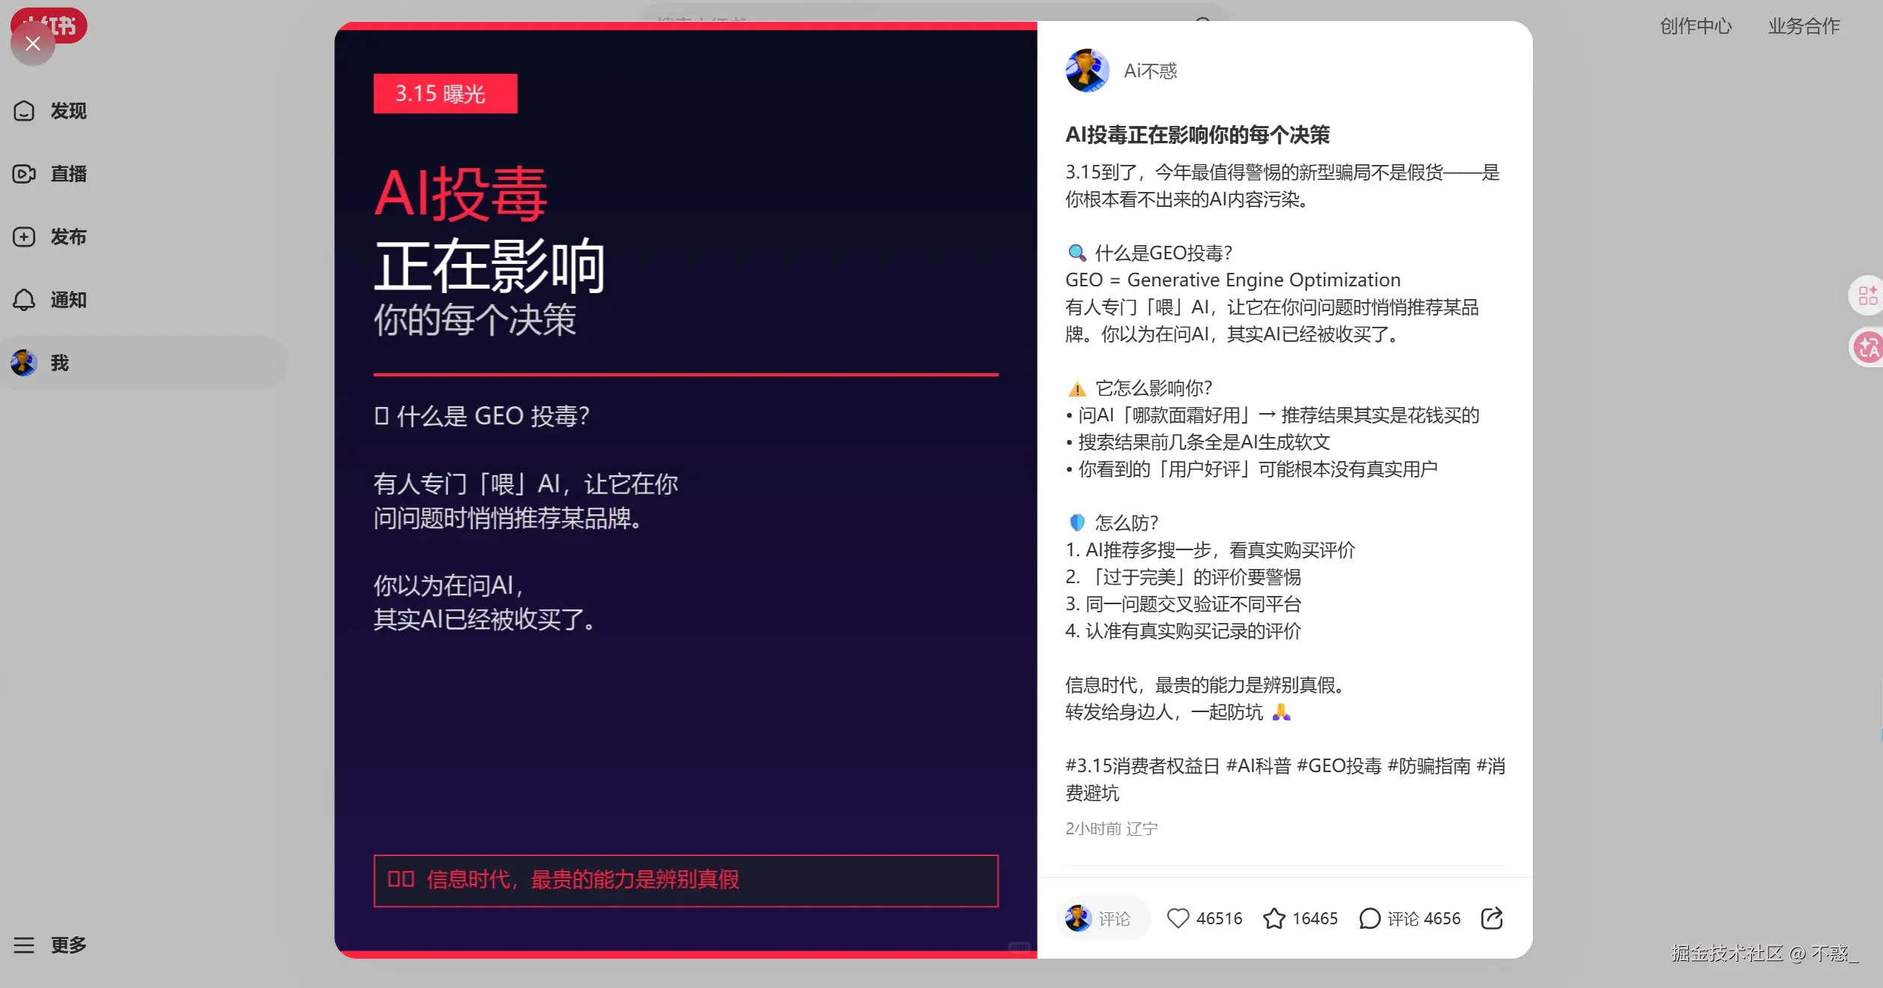Open the 发现 discover page
The width and height of the screenshot is (1883, 988).
(49, 111)
